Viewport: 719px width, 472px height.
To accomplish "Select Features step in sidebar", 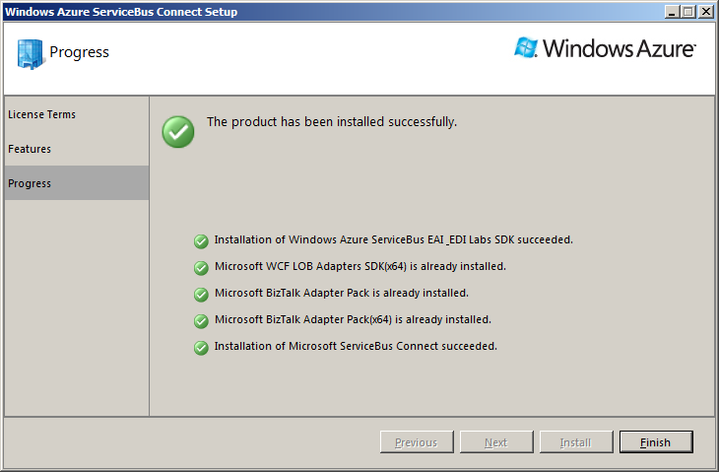I will [77, 149].
